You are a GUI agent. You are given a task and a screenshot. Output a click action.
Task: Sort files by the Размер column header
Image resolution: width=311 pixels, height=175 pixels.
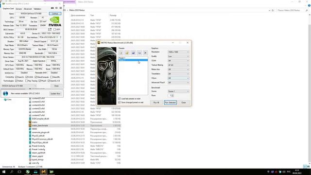point(113,15)
